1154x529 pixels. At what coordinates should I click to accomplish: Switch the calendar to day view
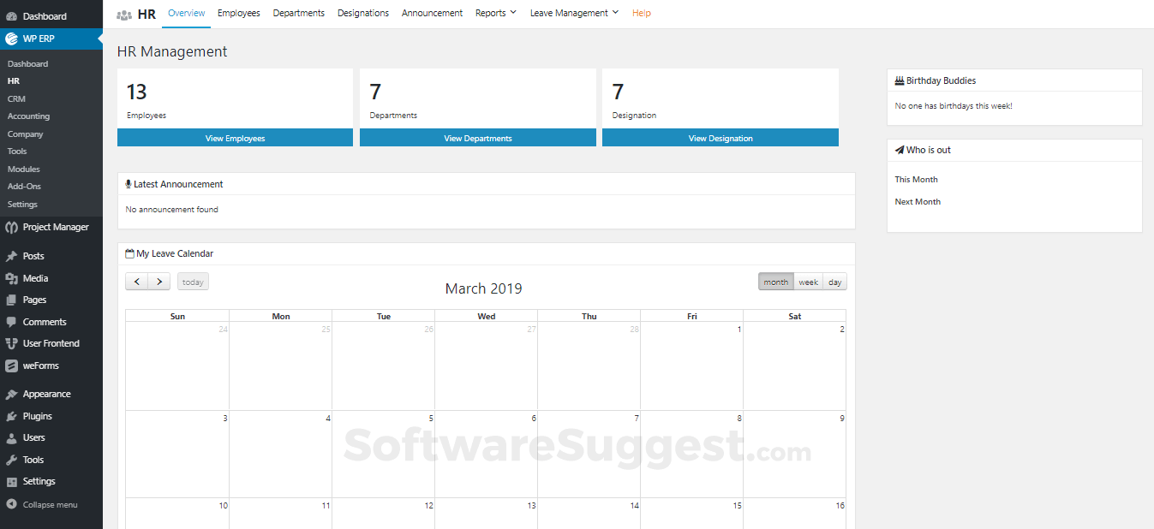click(x=834, y=281)
